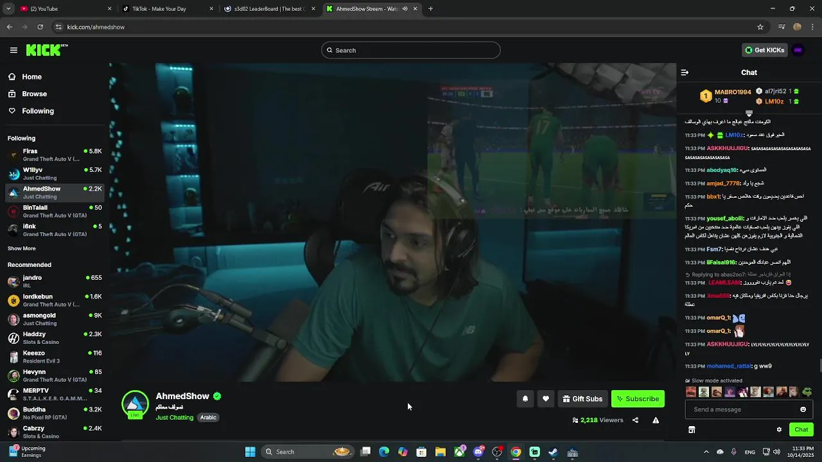Open MERPTV recommended channel
This screenshot has width=822, height=462.
point(55,394)
